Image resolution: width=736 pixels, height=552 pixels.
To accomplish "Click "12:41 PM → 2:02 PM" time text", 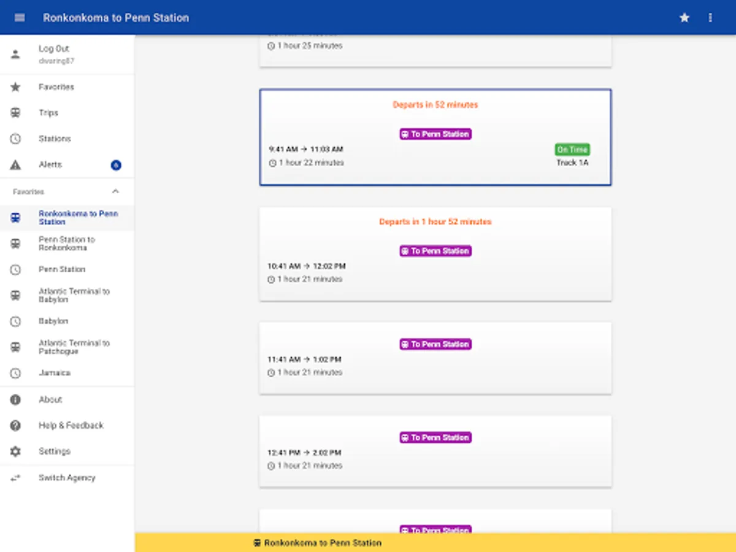I will point(304,453).
